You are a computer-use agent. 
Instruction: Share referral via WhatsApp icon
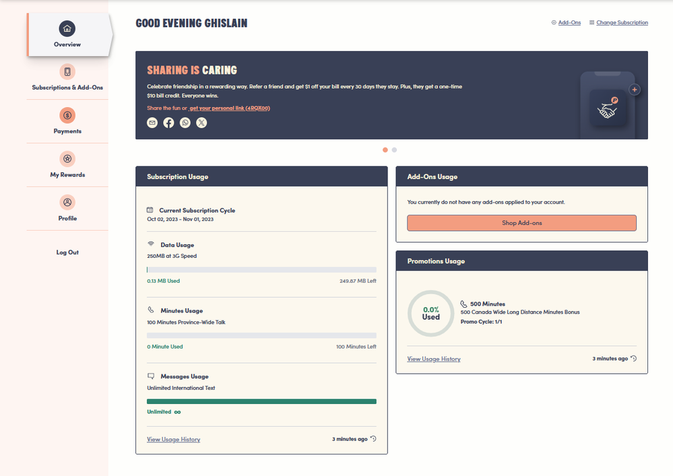[x=185, y=123]
